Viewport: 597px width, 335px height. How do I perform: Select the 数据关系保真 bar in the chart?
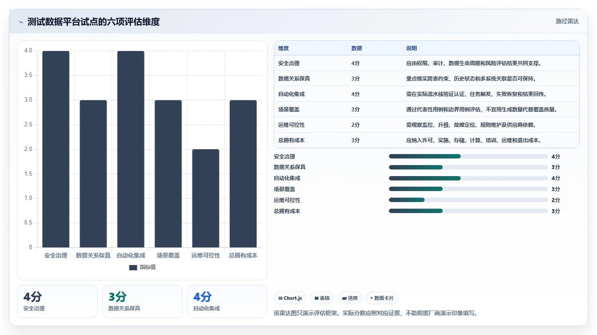tap(93, 174)
